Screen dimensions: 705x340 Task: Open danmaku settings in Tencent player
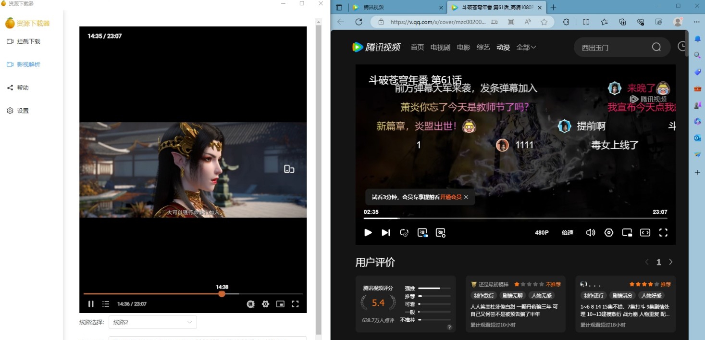point(441,233)
